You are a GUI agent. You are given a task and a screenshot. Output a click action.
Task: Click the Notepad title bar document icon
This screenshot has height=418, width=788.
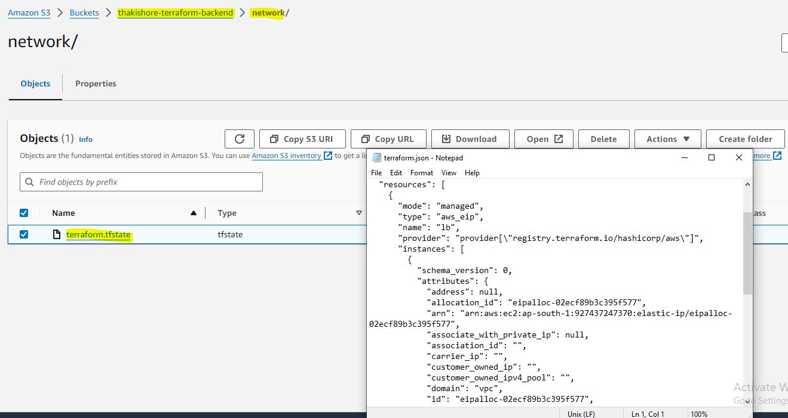click(376, 158)
